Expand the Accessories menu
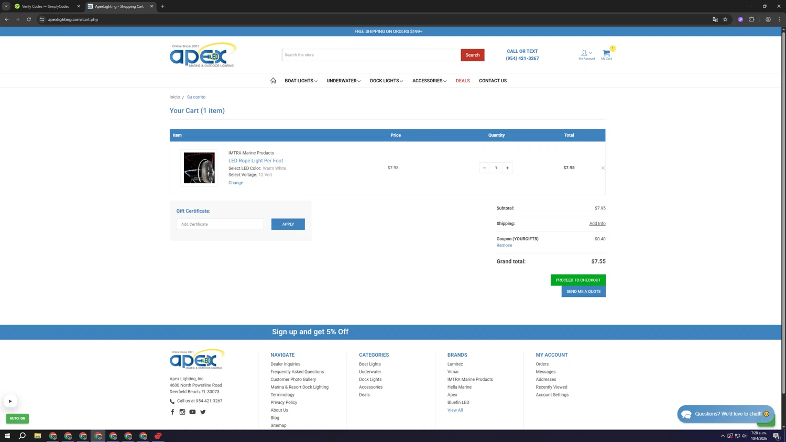786x442 pixels. click(429, 81)
